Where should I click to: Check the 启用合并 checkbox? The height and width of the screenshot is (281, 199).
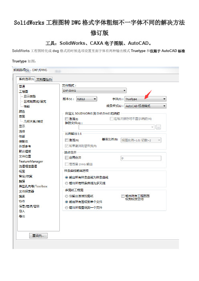tap(67, 158)
